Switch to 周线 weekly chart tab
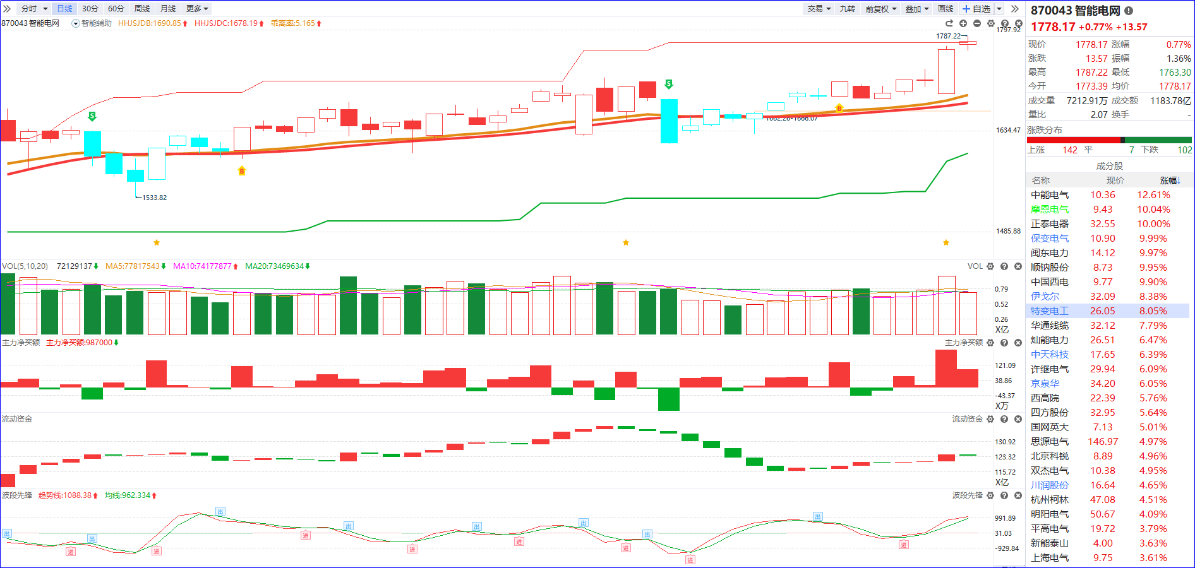The width and height of the screenshot is (1195, 568). point(142,9)
